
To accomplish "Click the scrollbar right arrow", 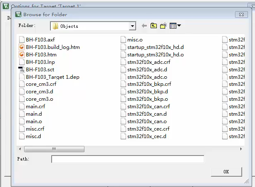I will tap(241, 149).
